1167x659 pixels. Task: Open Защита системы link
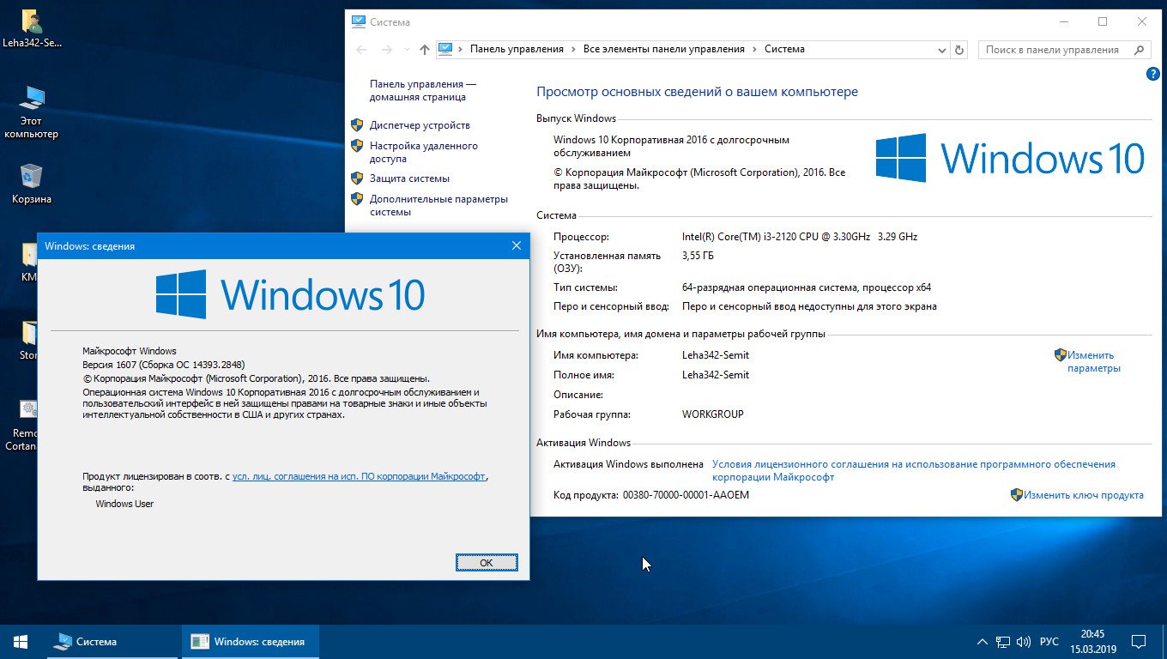(409, 178)
